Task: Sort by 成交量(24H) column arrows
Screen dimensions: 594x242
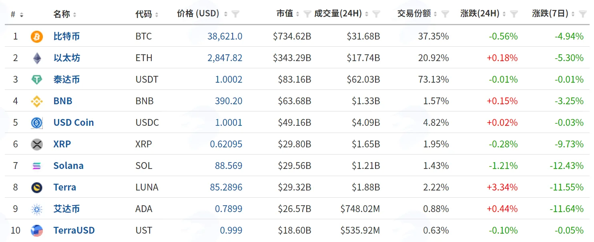Action: 366,14
